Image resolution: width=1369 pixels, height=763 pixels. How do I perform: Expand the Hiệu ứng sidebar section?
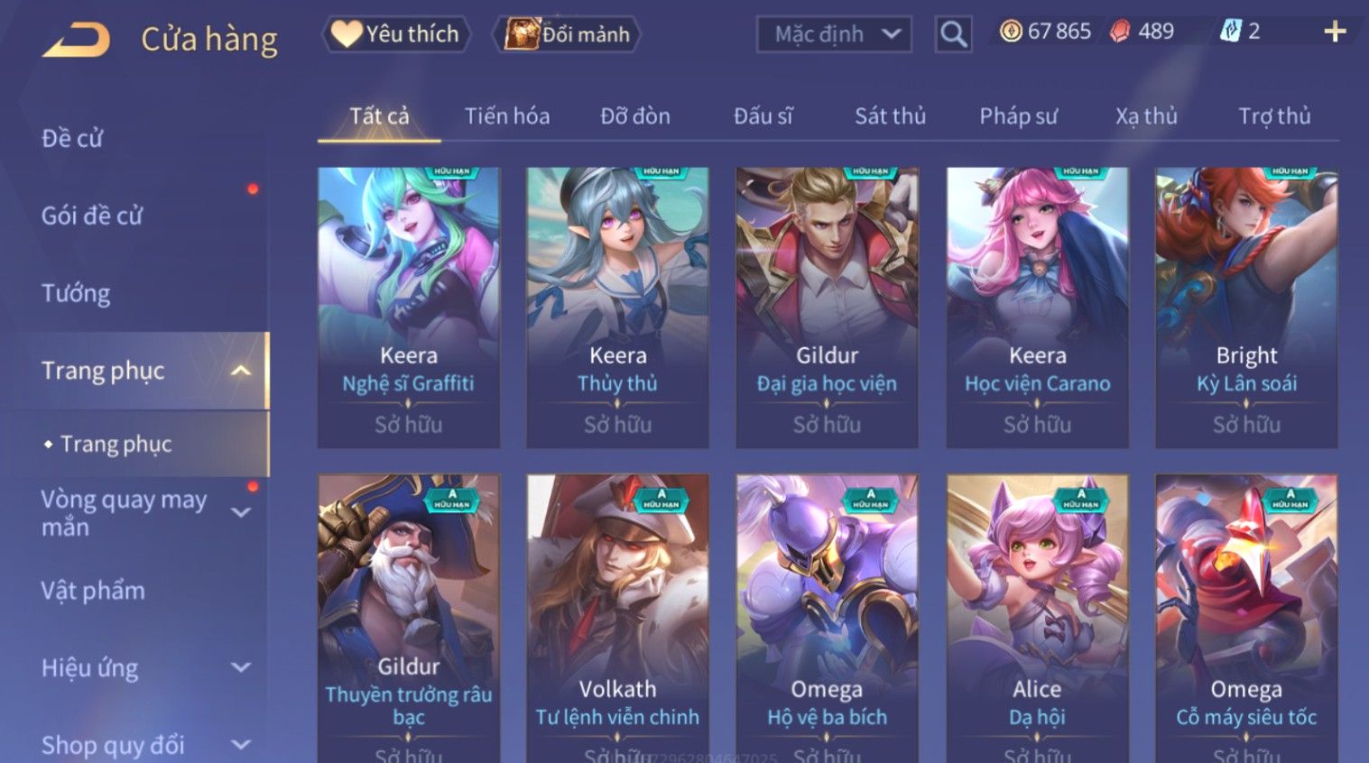pos(241,667)
